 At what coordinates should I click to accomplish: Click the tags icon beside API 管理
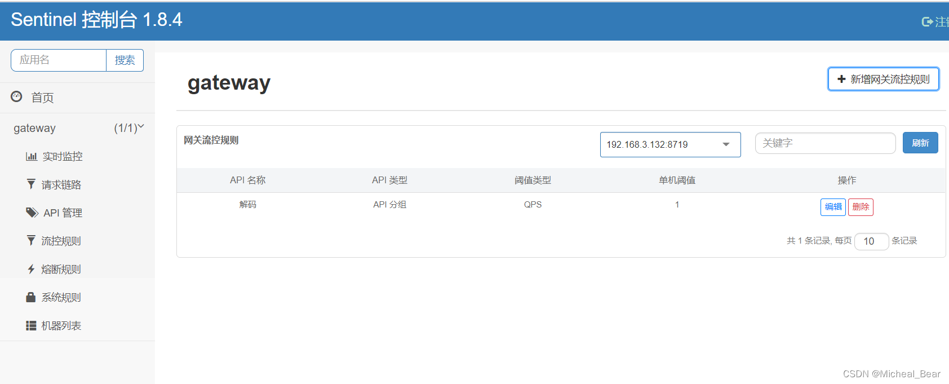point(32,213)
